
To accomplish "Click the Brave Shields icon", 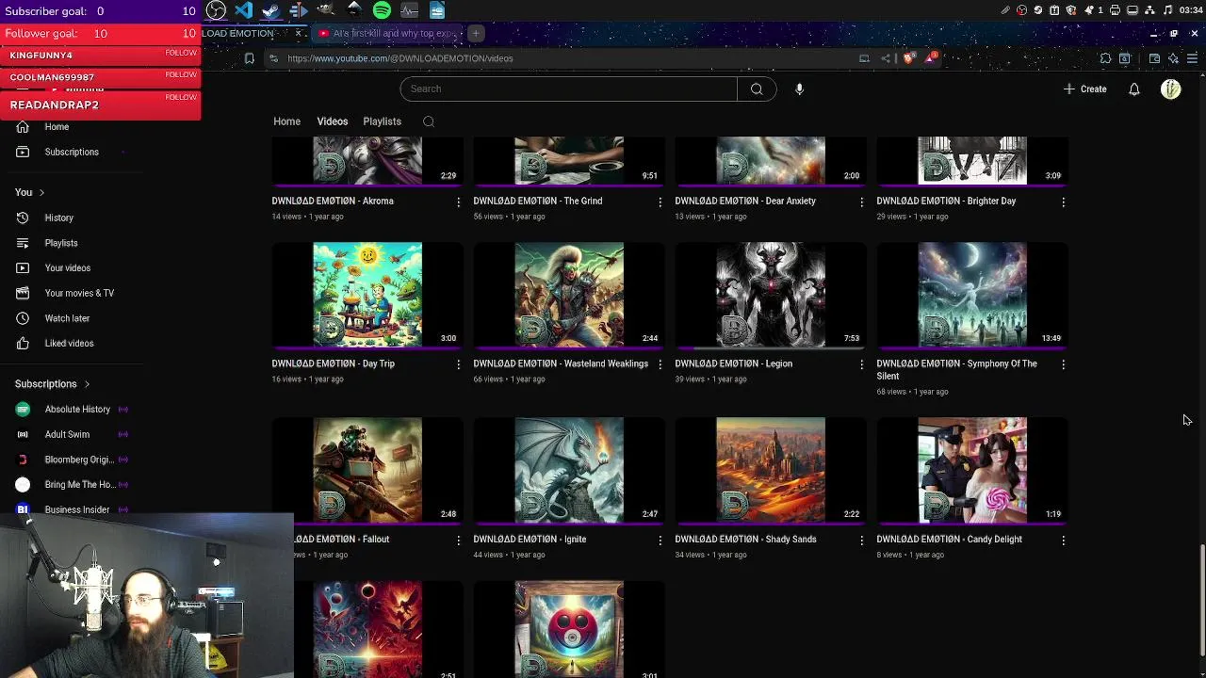I will tap(908, 58).
